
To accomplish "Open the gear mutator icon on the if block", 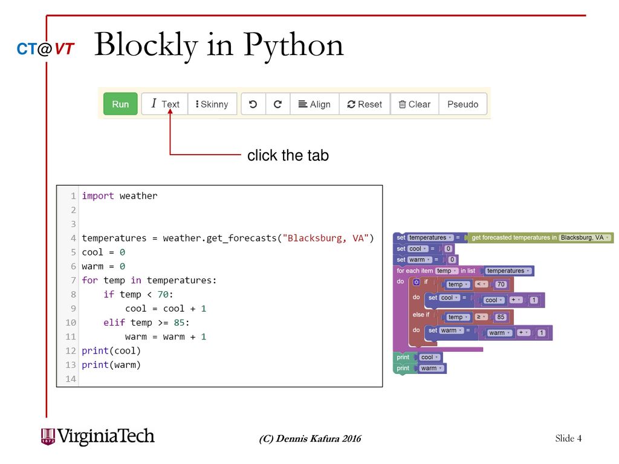I will coord(416,282).
